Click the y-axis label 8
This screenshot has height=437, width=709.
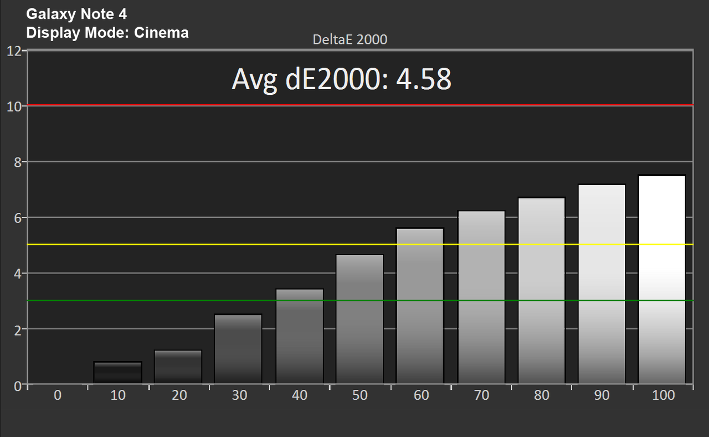click(17, 162)
